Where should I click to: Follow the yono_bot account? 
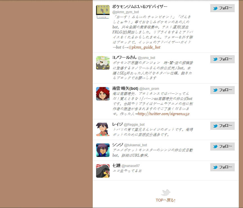click(222, 59)
